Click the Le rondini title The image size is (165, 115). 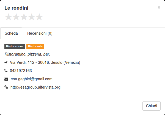click(16, 8)
